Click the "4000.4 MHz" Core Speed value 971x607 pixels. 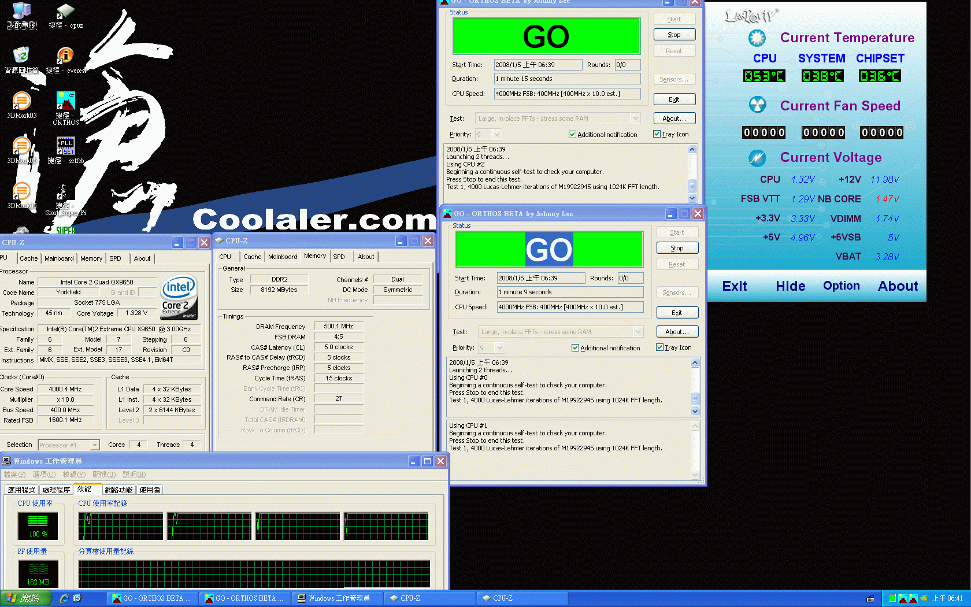[65, 390]
